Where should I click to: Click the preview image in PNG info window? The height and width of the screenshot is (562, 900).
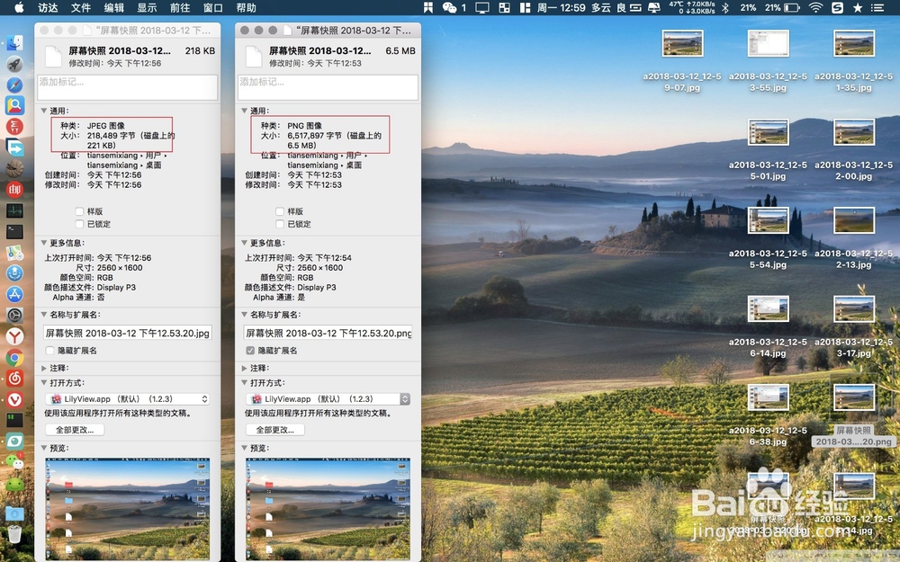point(328,508)
